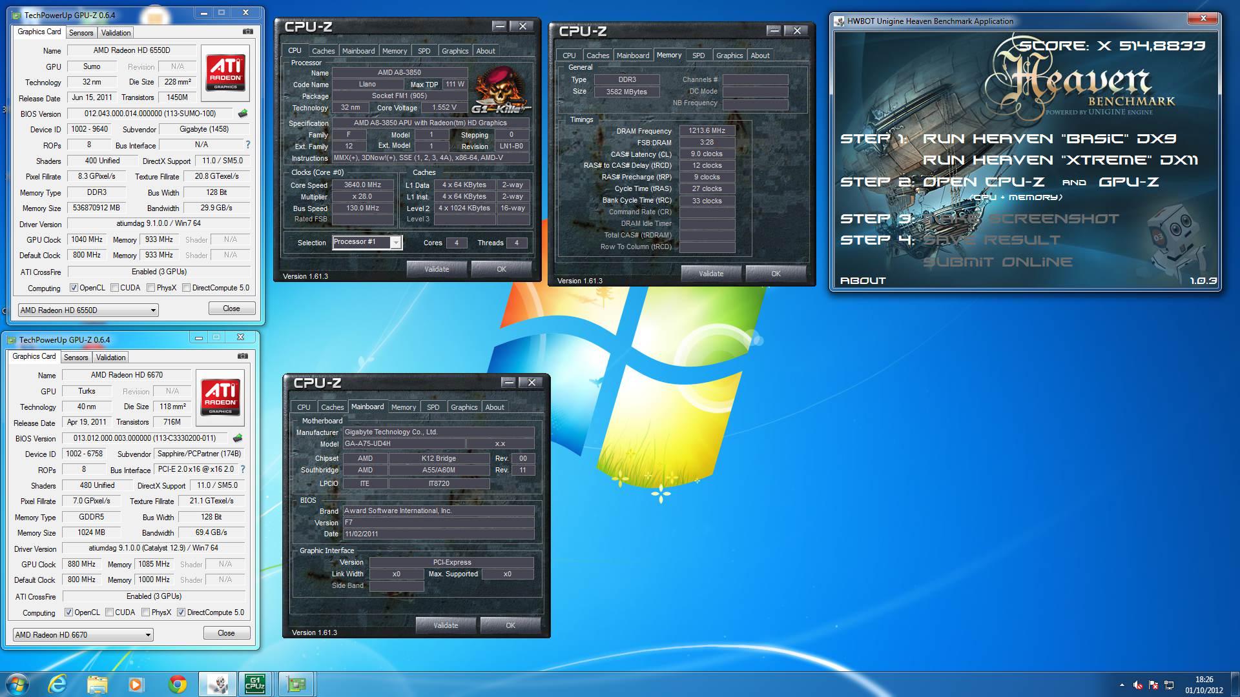Open Processor #1 selection dropdown
The image size is (1240, 697).
click(367, 242)
